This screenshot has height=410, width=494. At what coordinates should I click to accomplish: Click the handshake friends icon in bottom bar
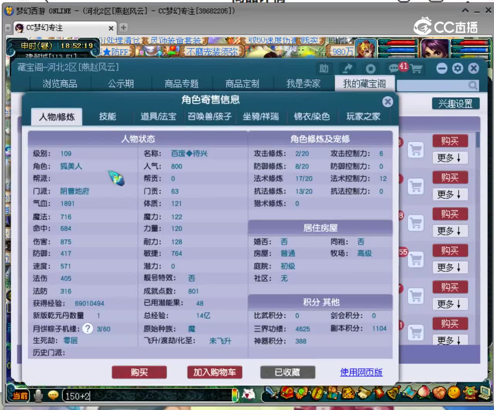(x=439, y=393)
